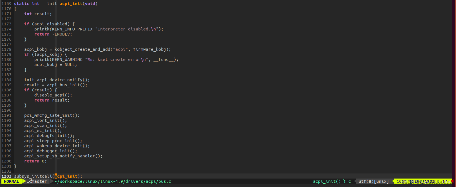
Task: Click acpi_setup_sb_notify_handler(); on line 1199
Action: click(63, 156)
